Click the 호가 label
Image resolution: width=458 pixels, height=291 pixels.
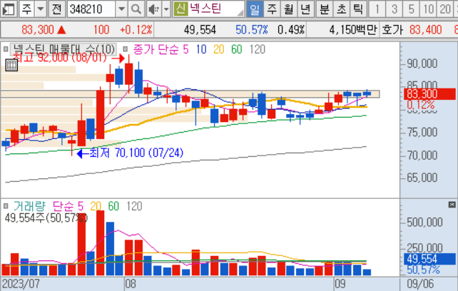click(x=392, y=29)
